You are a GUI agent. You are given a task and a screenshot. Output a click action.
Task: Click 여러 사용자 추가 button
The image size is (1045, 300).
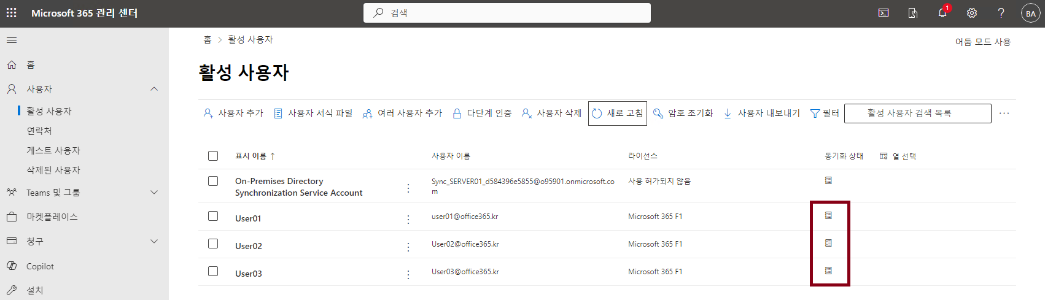coord(402,113)
